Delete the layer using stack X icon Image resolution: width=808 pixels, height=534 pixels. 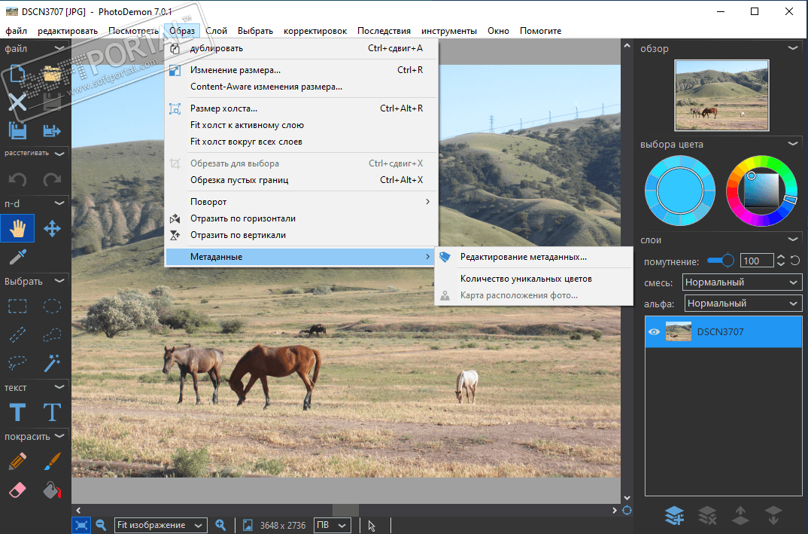[707, 515]
